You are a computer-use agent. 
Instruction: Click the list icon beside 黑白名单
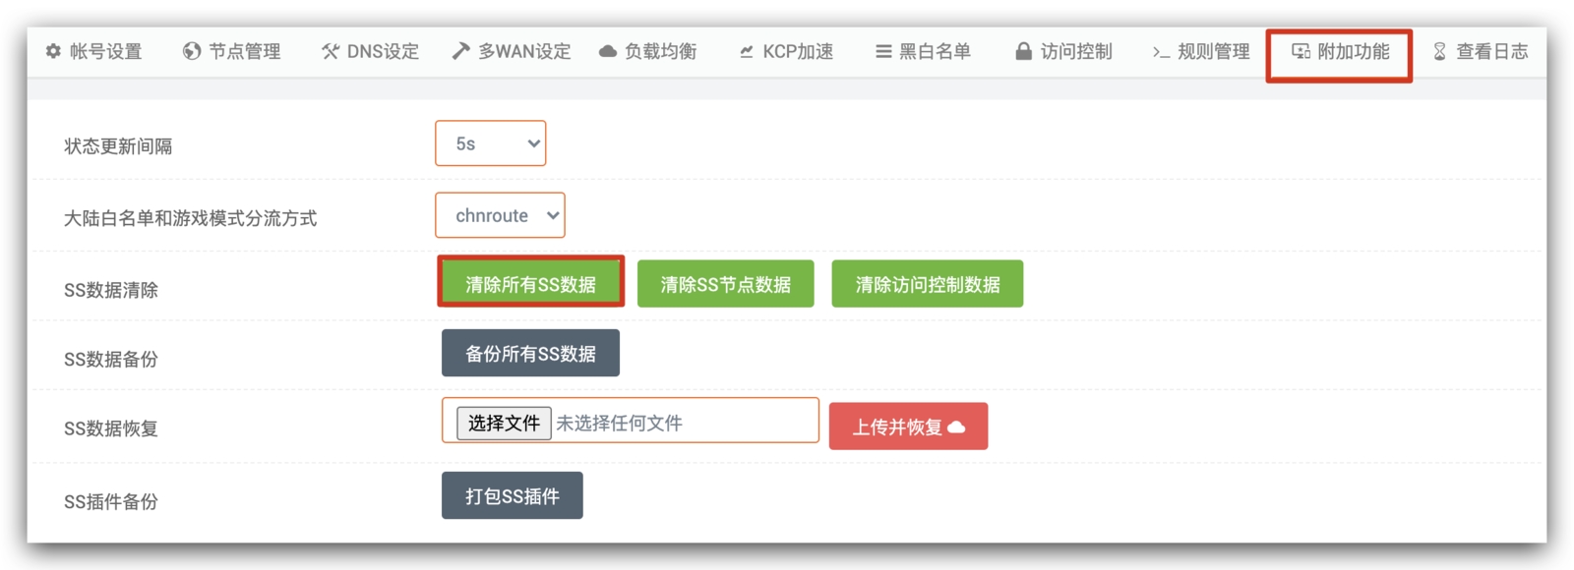883,51
